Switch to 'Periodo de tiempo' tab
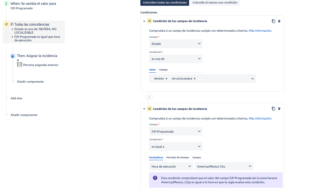Viewport: 309px width, 190px height. pyautogui.click(x=178, y=157)
